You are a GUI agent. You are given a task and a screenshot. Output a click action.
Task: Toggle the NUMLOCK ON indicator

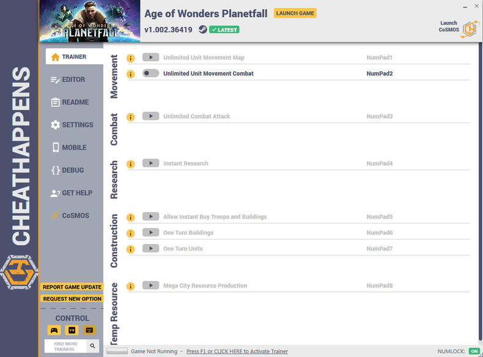(x=474, y=351)
